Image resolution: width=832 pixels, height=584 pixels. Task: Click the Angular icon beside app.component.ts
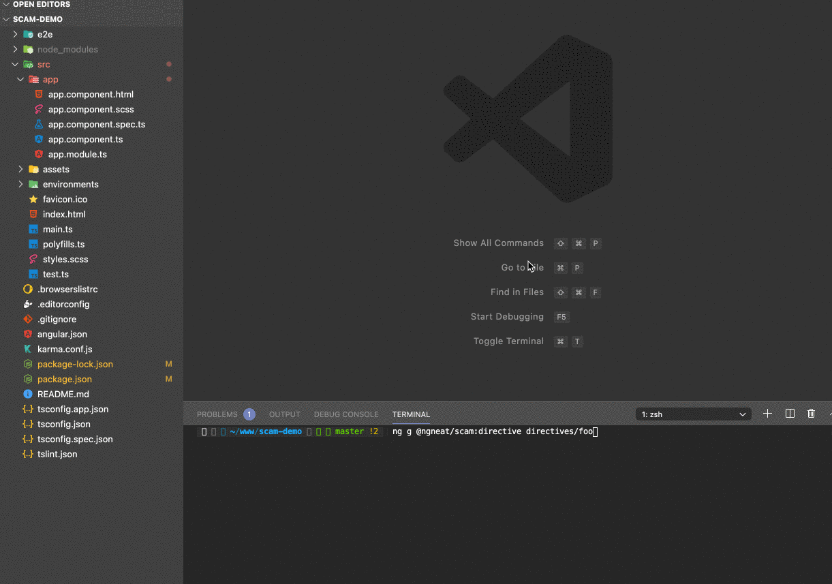pyautogui.click(x=39, y=139)
